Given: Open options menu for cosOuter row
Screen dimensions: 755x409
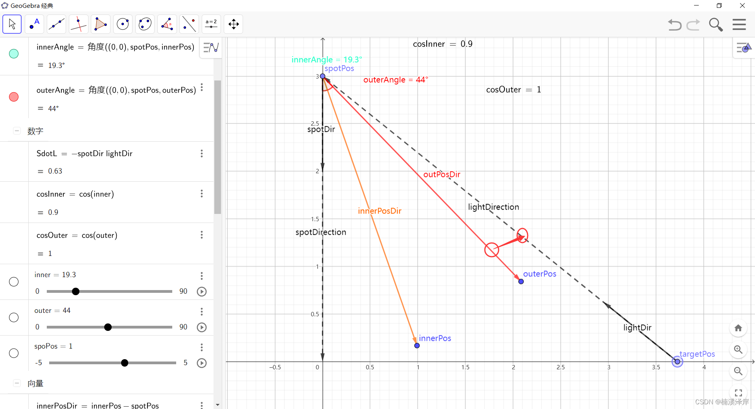Looking at the screenshot, I should (202, 235).
